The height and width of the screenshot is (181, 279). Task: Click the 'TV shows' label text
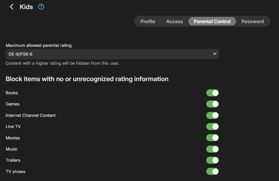click(16, 172)
